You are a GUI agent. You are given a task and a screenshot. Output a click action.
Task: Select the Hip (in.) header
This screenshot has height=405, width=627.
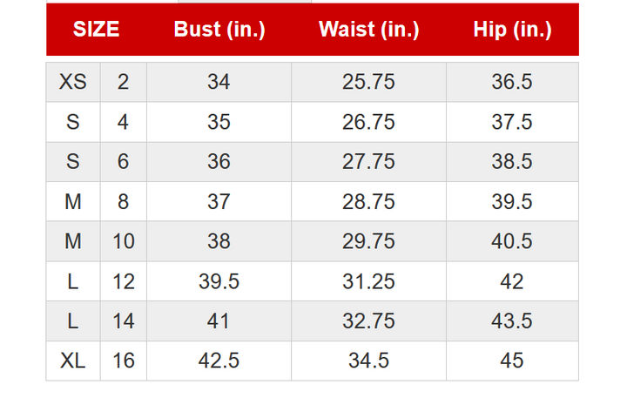point(512,30)
